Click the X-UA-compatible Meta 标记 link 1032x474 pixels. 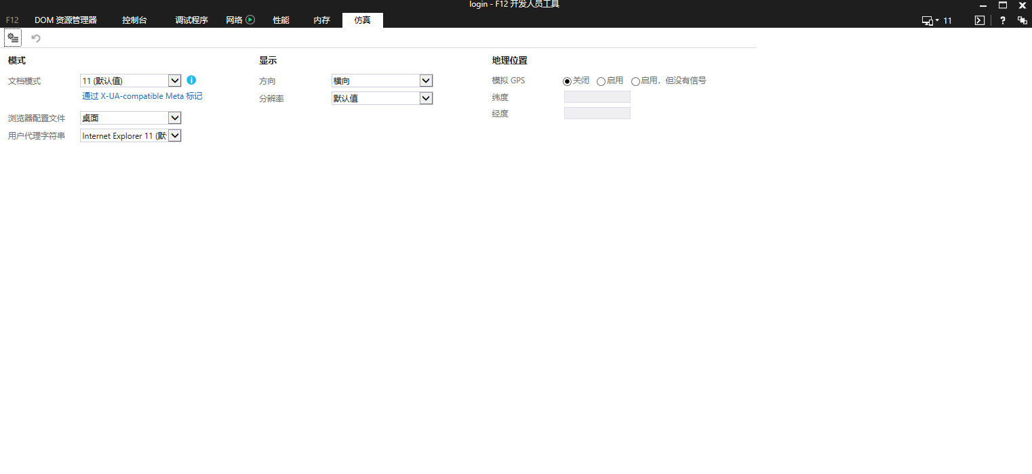coord(142,95)
